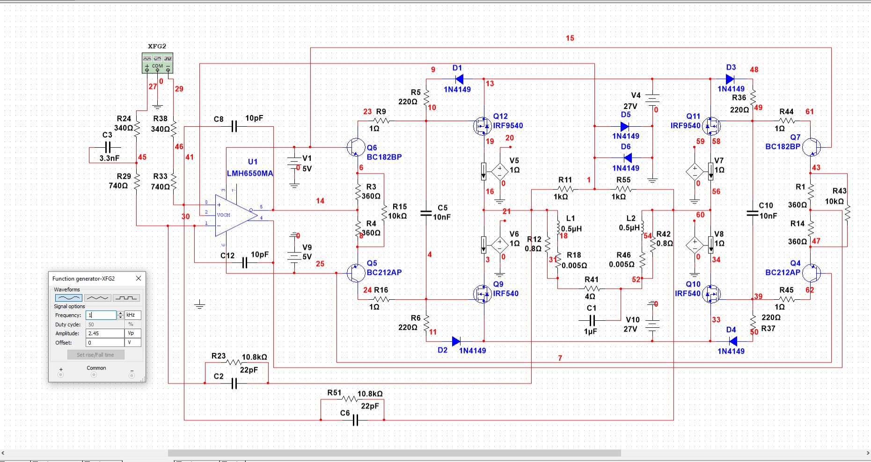The image size is (871, 462).
Task: Click the left scroll arrow of horizontal scrollbar
Action: coord(3,453)
